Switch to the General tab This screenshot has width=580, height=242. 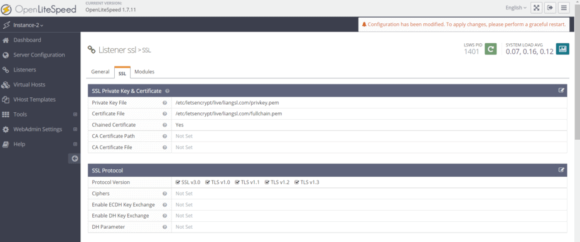[x=100, y=72]
